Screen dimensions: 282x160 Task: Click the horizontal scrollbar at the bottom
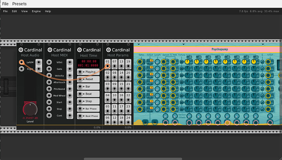click(133, 159)
